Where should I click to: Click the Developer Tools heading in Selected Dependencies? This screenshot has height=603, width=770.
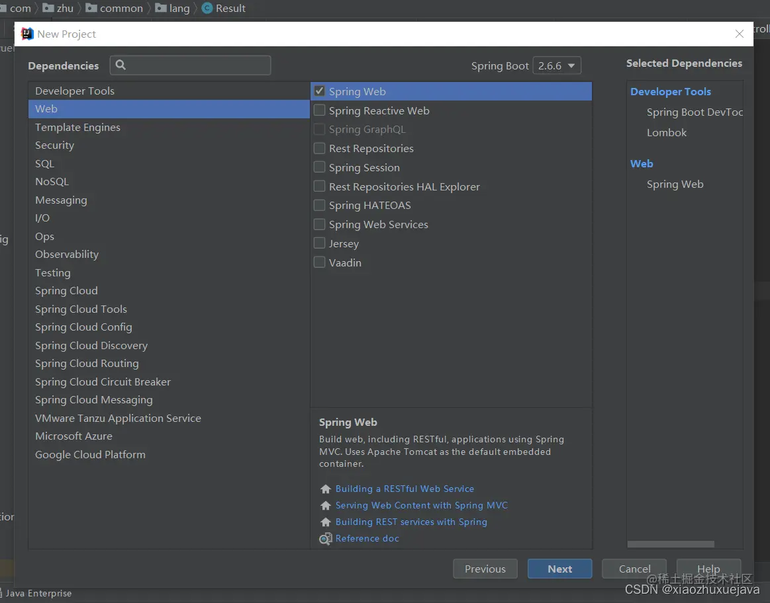(x=670, y=92)
